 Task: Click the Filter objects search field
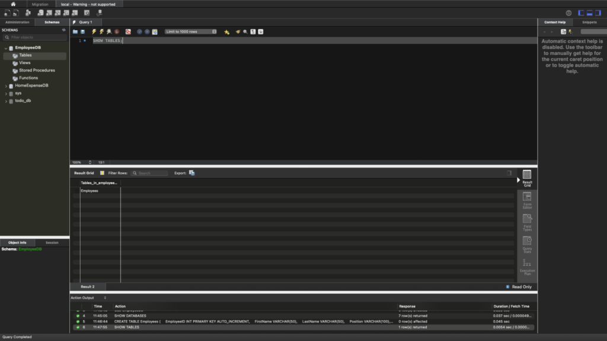click(x=34, y=37)
